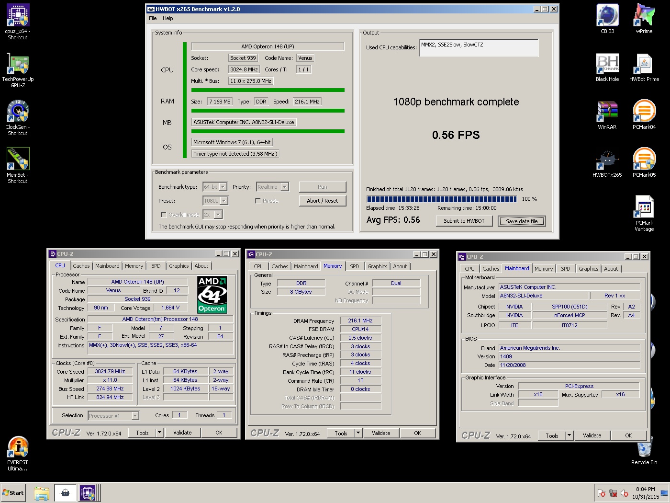Click the CAS# Latency 2.5 clocks value

pos(360,338)
